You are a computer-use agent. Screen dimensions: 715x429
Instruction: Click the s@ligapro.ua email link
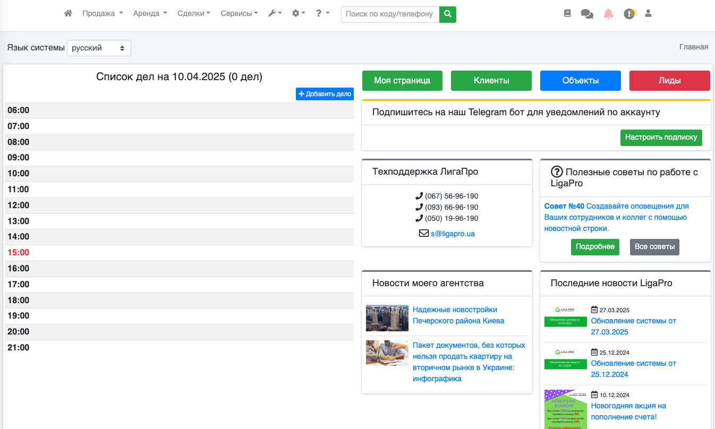click(453, 233)
